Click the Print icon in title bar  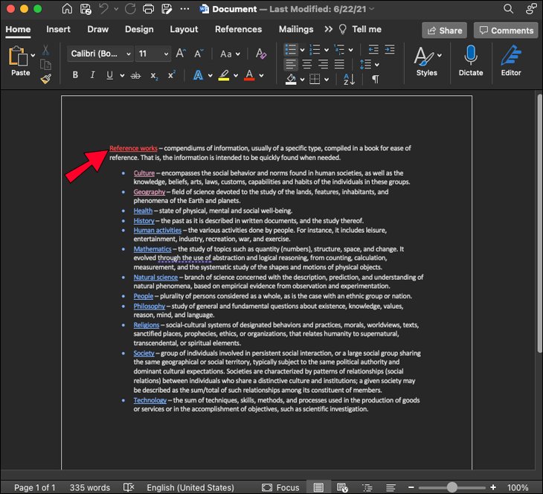point(148,9)
